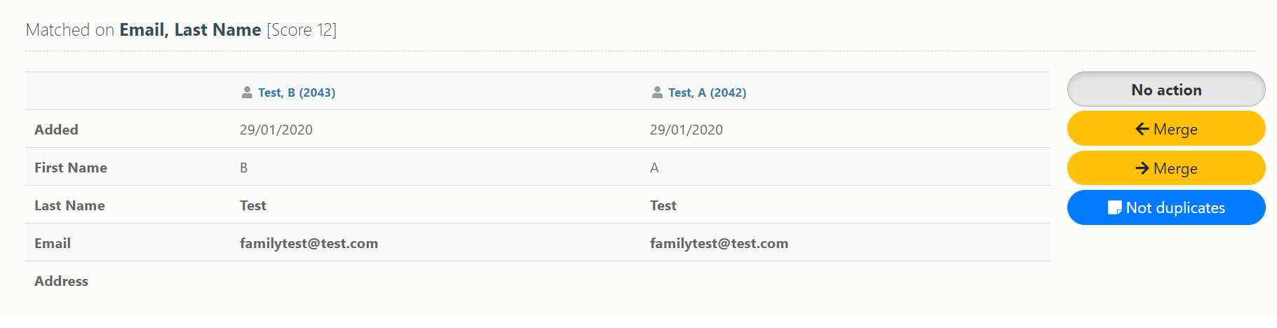Click the person icon beside Test, A
The height and width of the screenshot is (328, 1277).
click(657, 93)
